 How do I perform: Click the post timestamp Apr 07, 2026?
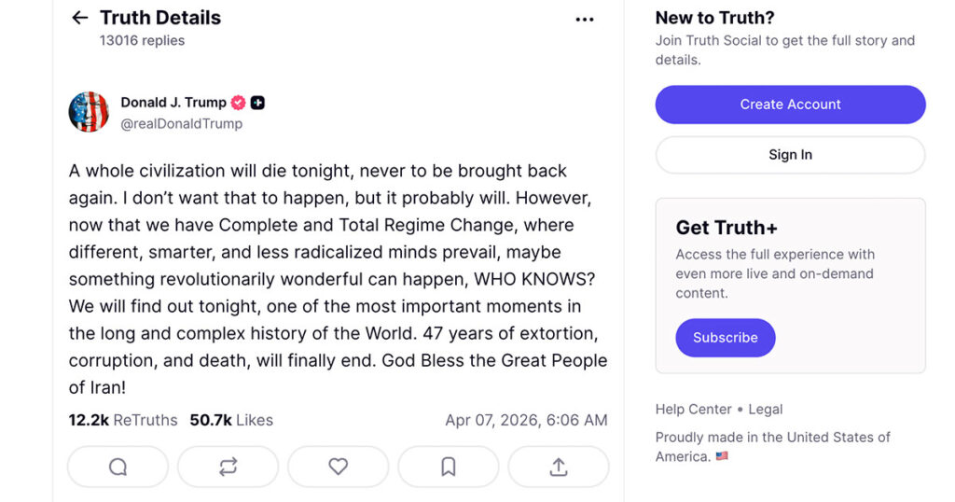[x=526, y=420]
